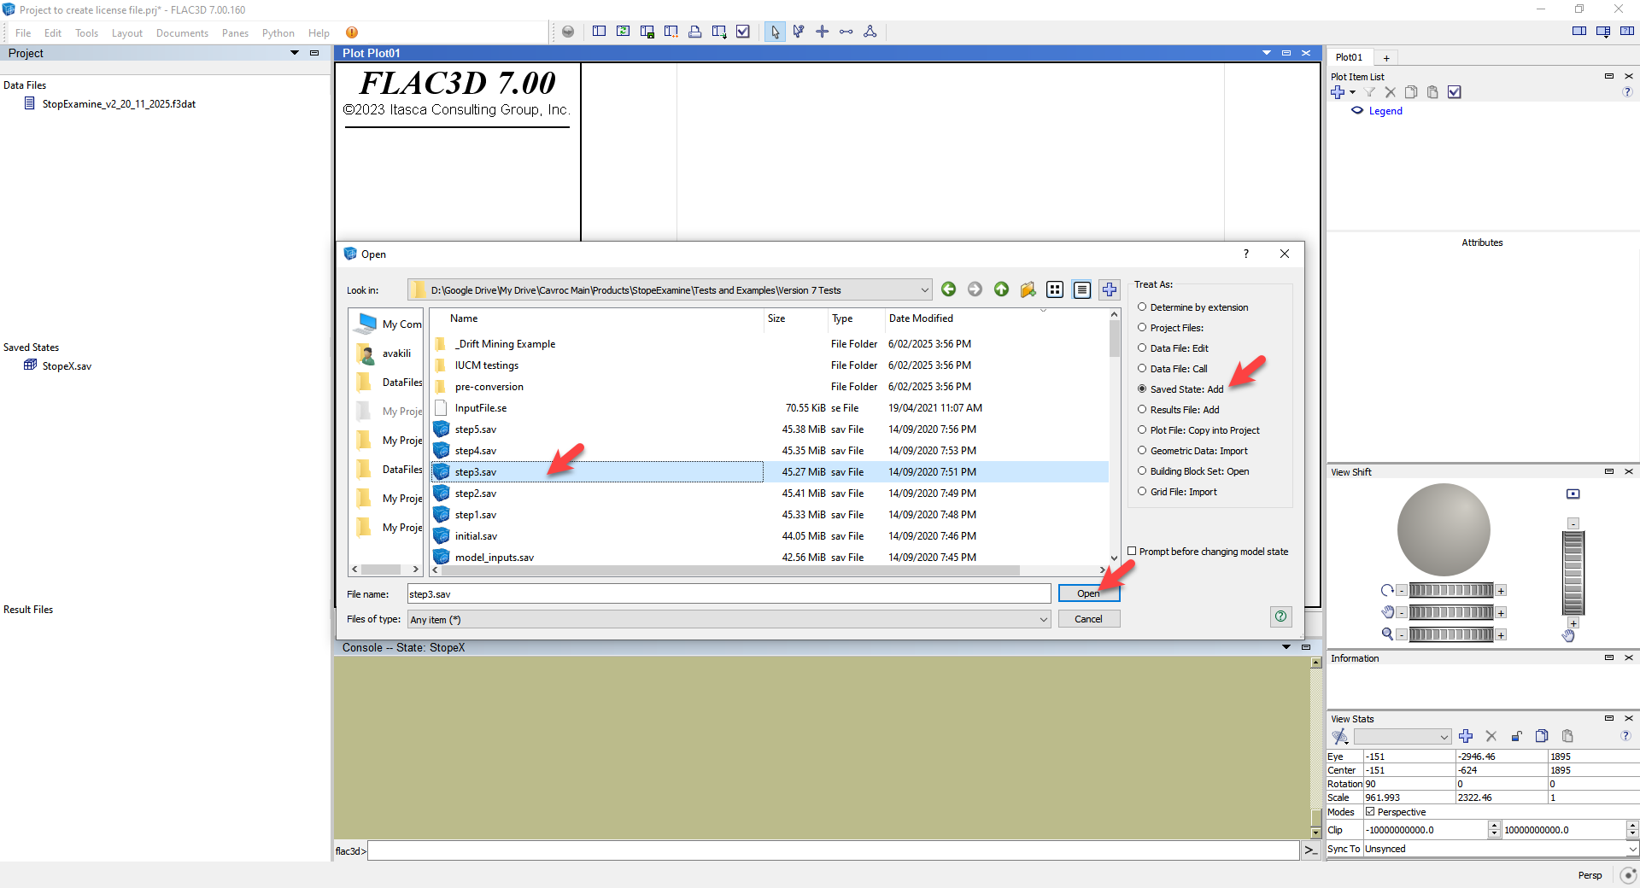Open the Python menu
The image size is (1640, 888).
tap(278, 33)
